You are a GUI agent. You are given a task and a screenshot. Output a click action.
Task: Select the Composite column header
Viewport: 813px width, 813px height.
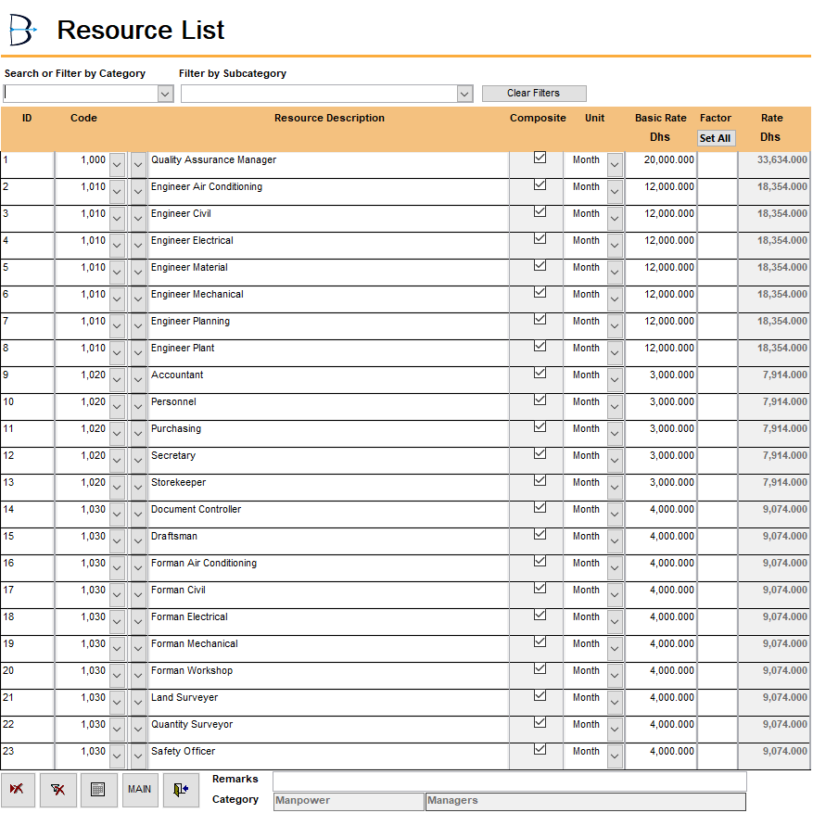(x=538, y=119)
